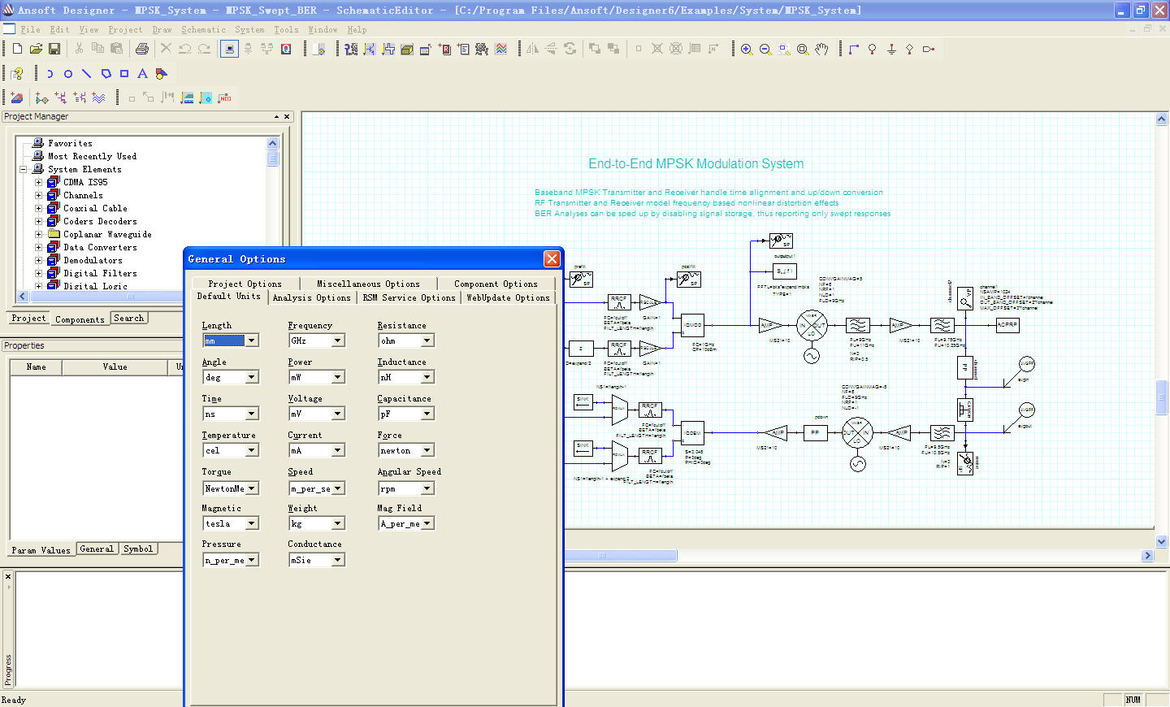
Task: Open the Length units dropdown
Action: [x=252, y=340]
